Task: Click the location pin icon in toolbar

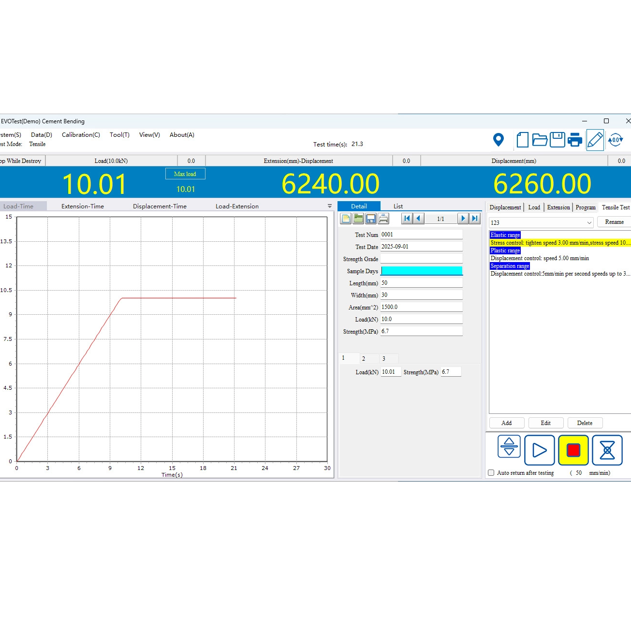Action: coord(498,140)
